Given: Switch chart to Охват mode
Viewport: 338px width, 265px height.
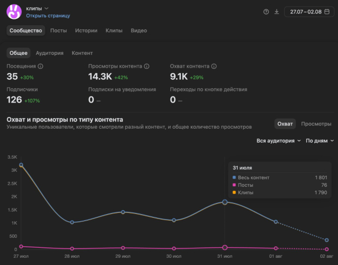Looking at the screenshot, I should click(x=285, y=124).
